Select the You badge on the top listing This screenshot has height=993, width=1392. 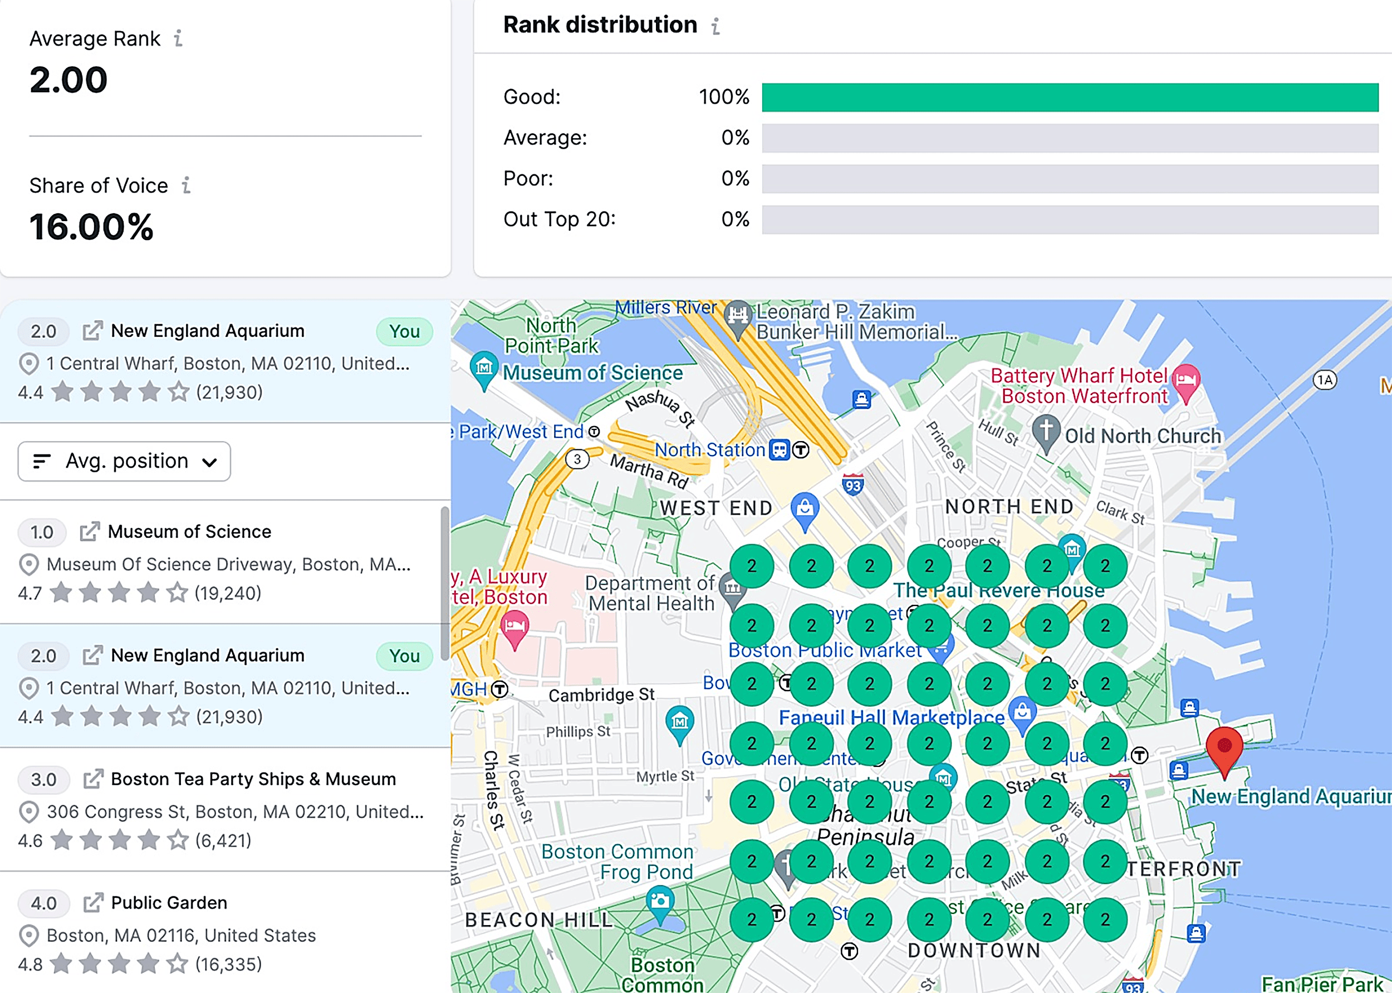tap(405, 331)
